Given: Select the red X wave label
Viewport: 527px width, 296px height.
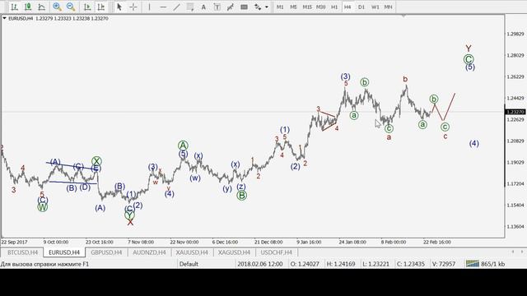Looking at the screenshot, I should click(x=130, y=222).
